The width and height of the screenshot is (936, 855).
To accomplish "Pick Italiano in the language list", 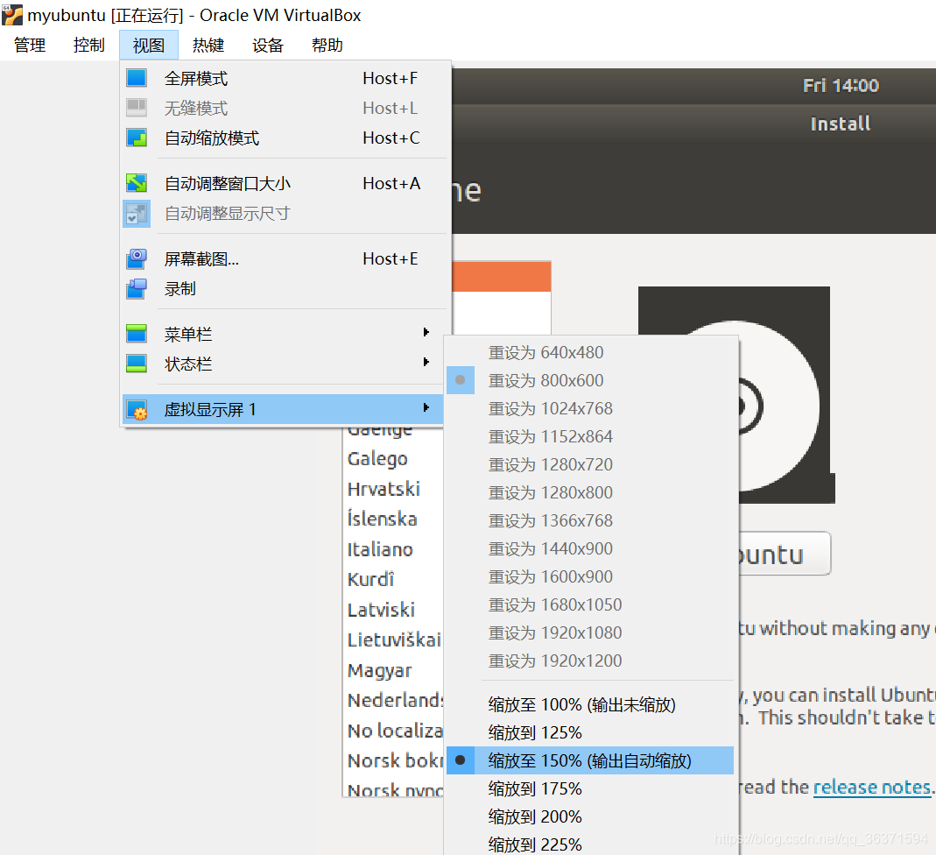I will 380,549.
